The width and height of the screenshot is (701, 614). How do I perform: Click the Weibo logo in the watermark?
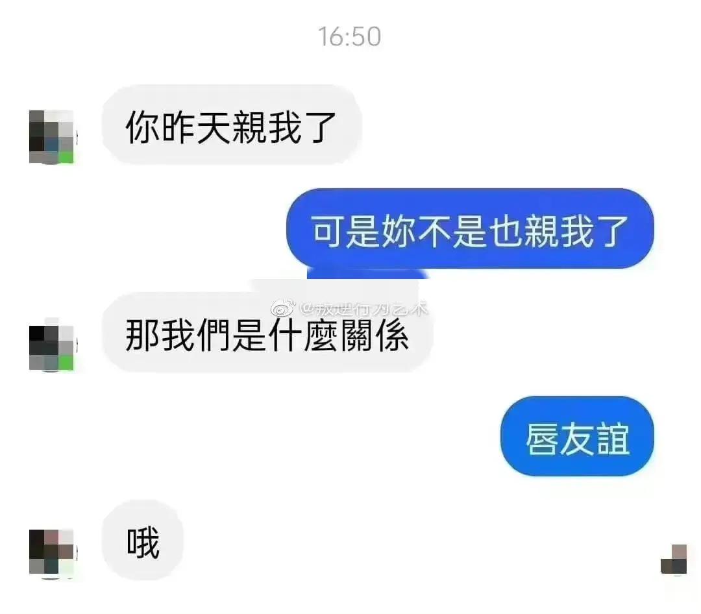tap(283, 308)
